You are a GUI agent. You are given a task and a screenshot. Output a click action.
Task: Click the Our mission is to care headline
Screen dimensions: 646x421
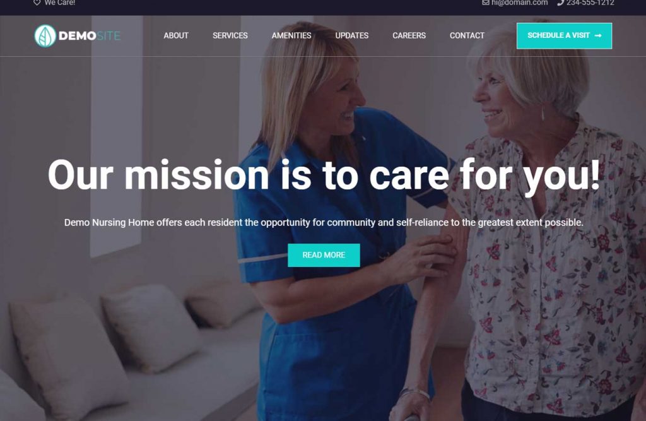pyautogui.click(x=324, y=175)
